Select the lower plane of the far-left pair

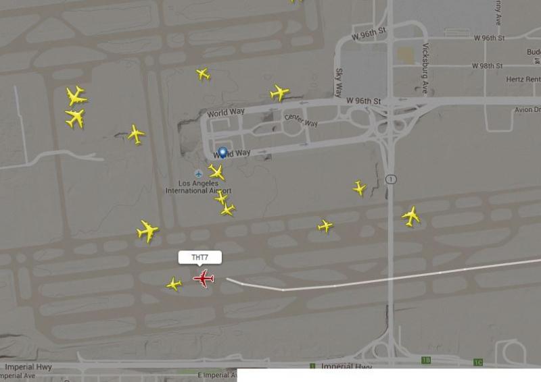coord(75,118)
